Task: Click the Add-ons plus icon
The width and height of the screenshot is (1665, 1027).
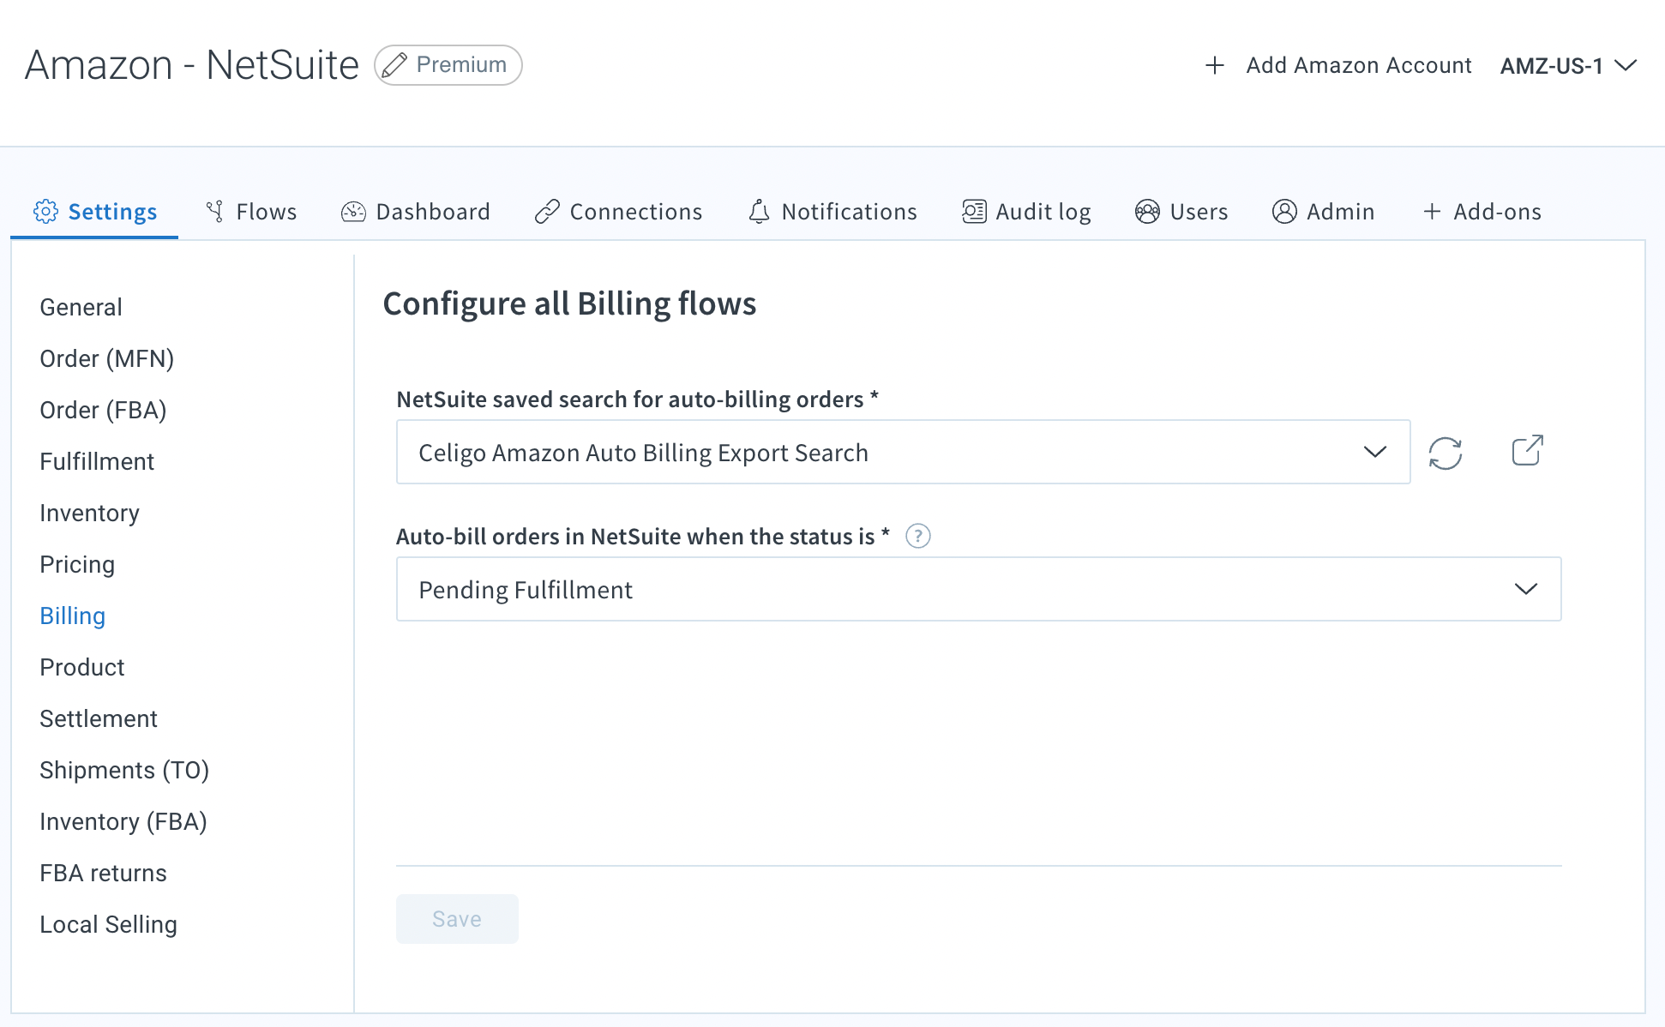Action: click(1432, 212)
